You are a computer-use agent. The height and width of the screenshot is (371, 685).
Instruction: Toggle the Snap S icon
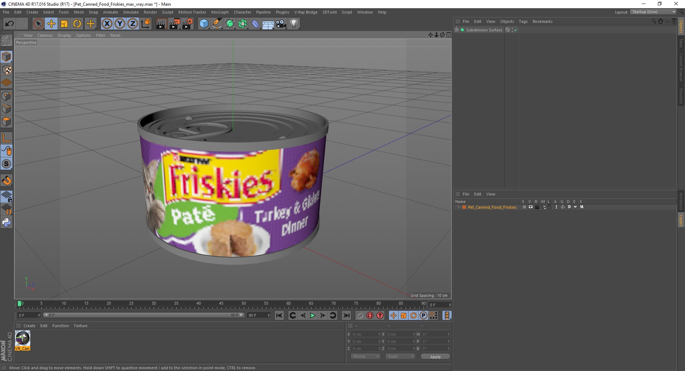pyautogui.click(x=6, y=164)
